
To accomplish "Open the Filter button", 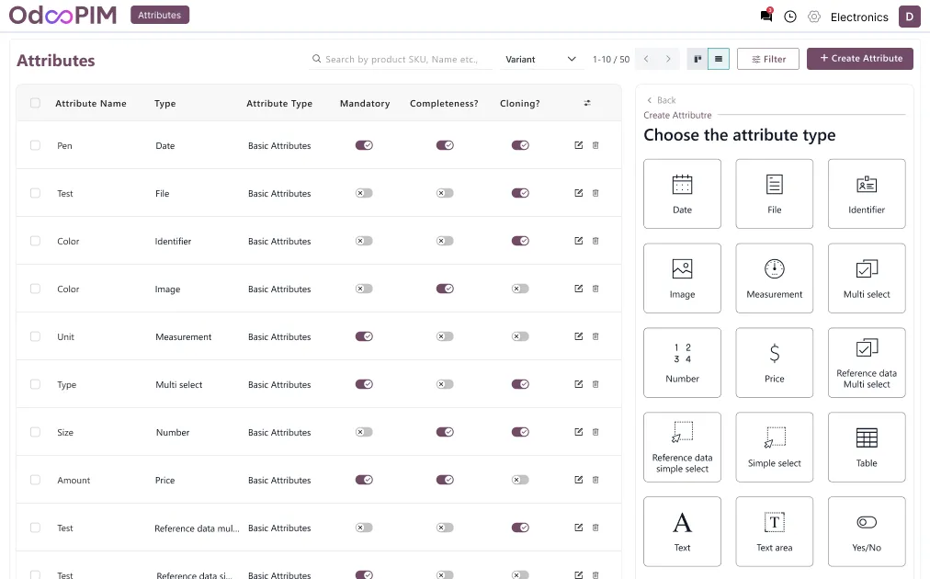I will pyautogui.click(x=768, y=59).
